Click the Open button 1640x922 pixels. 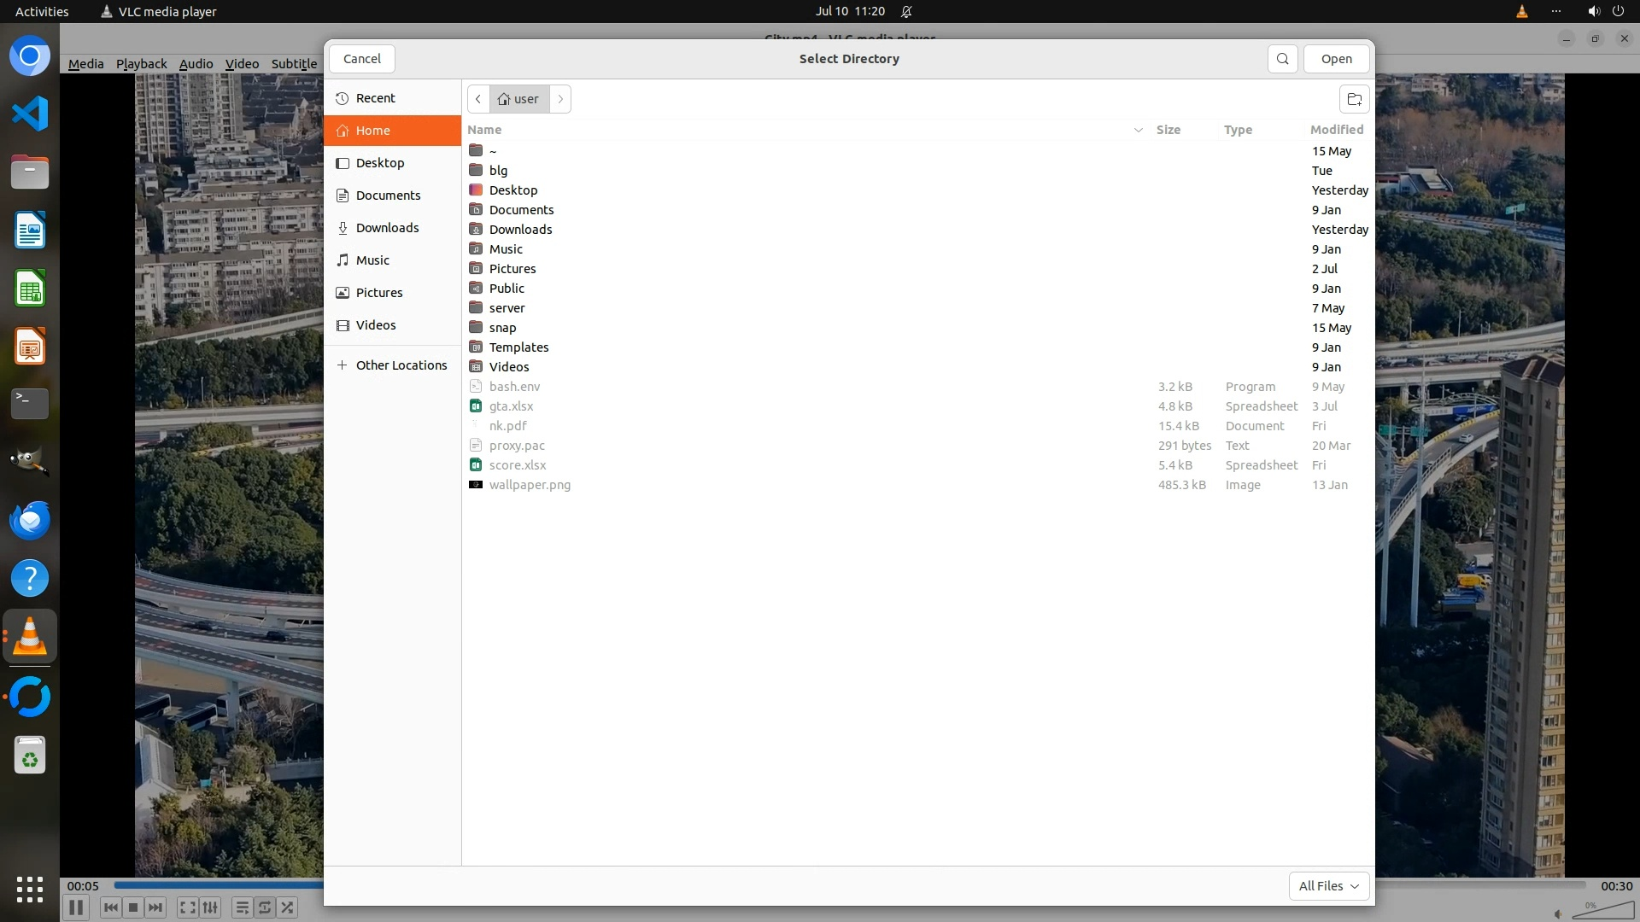pyautogui.click(x=1336, y=59)
